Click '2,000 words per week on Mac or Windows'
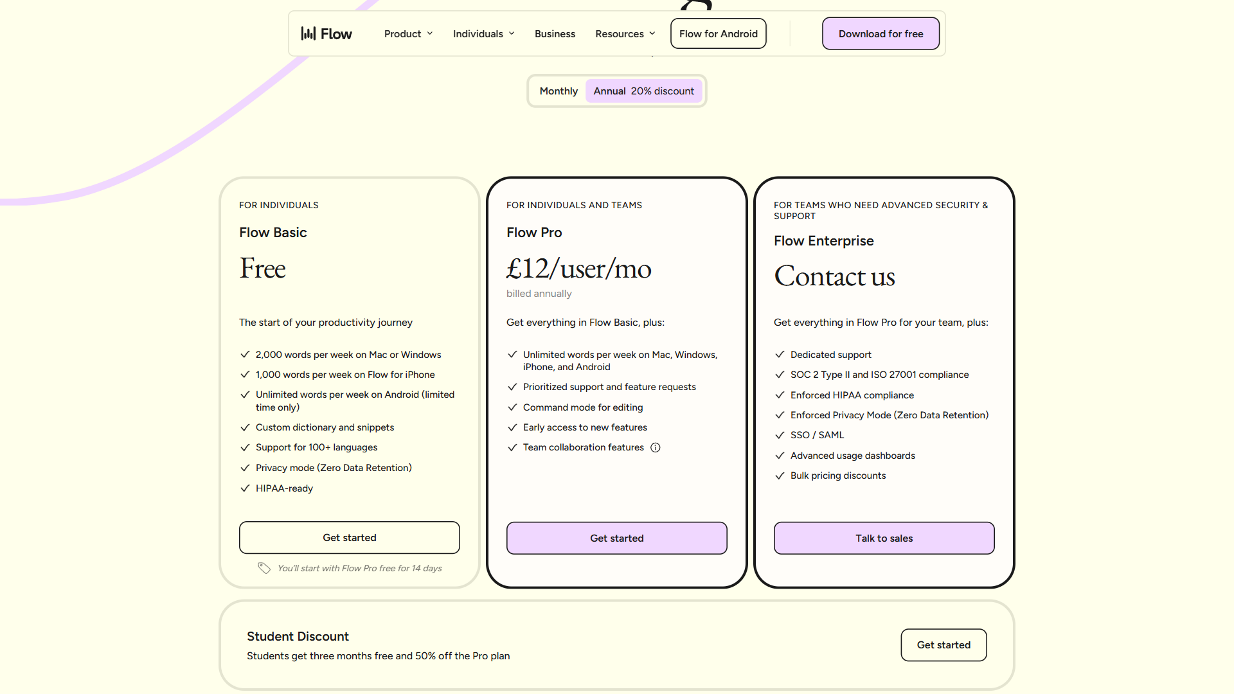This screenshot has height=694, width=1234. 348,355
